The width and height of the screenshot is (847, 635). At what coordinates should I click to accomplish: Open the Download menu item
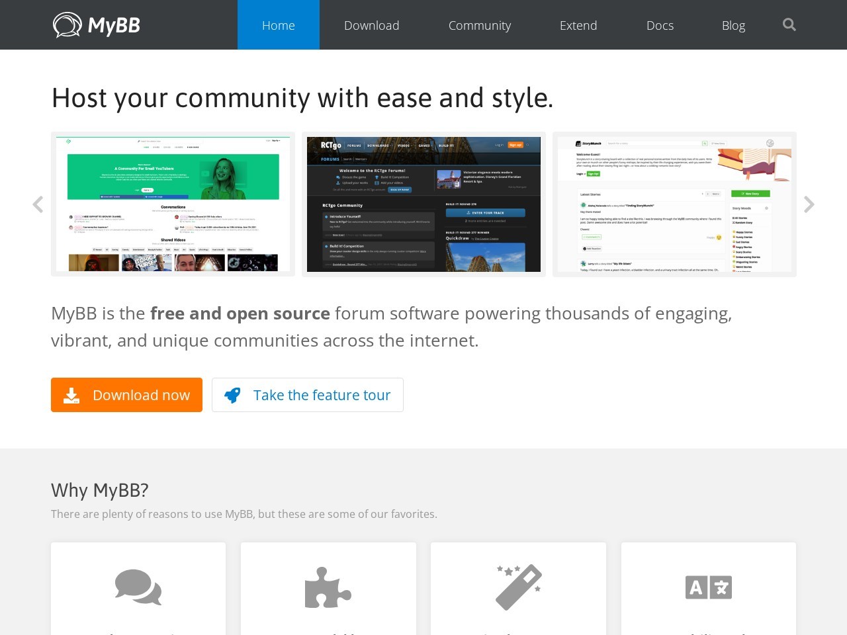pos(372,25)
